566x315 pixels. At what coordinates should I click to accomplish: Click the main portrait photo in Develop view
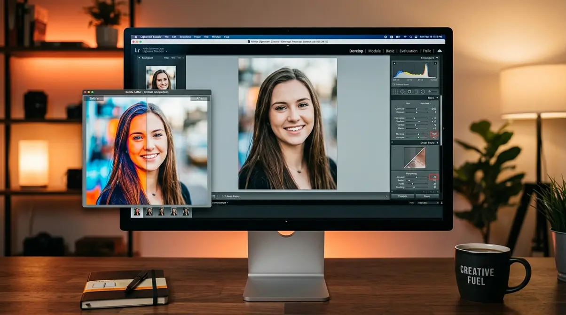coord(288,124)
